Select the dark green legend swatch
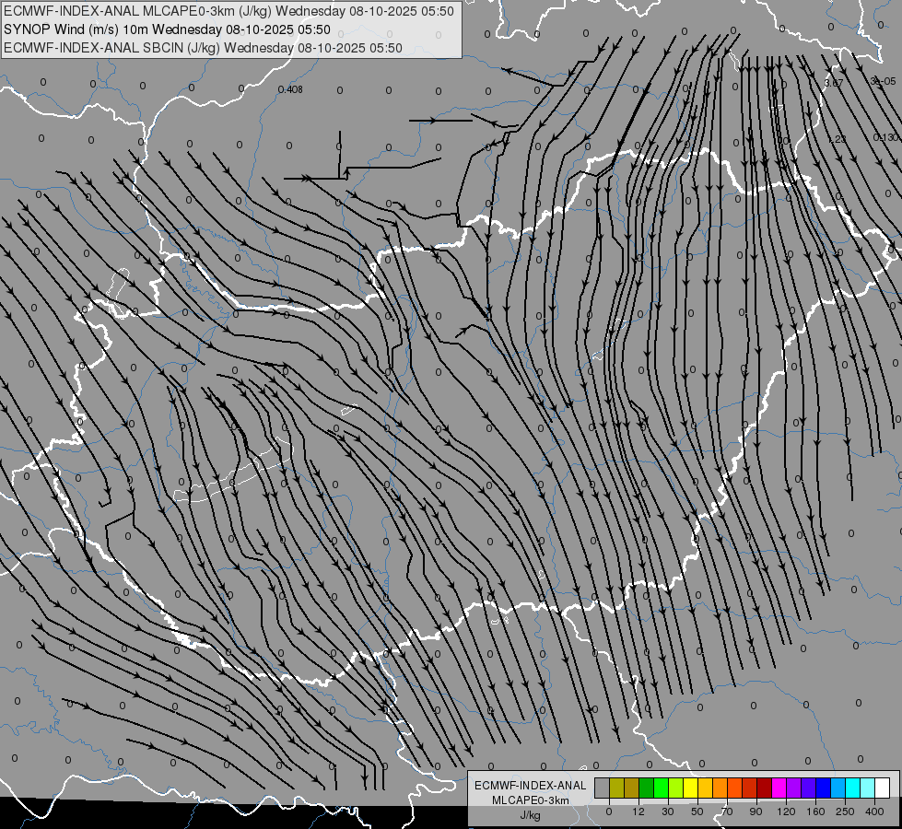Viewport: 902px width, 829px height. 647,788
